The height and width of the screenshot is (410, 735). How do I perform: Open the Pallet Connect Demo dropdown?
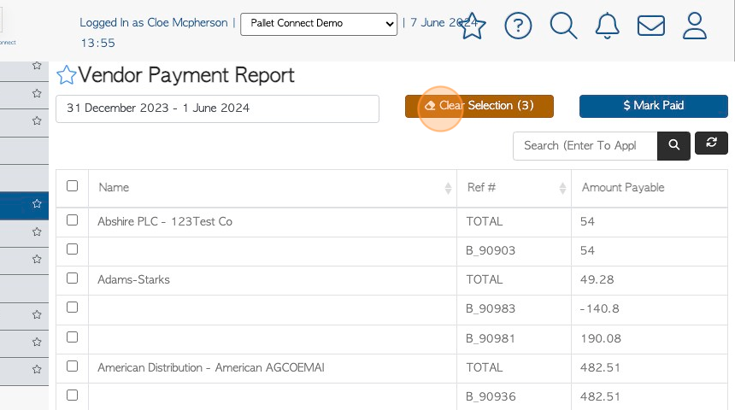pos(319,24)
